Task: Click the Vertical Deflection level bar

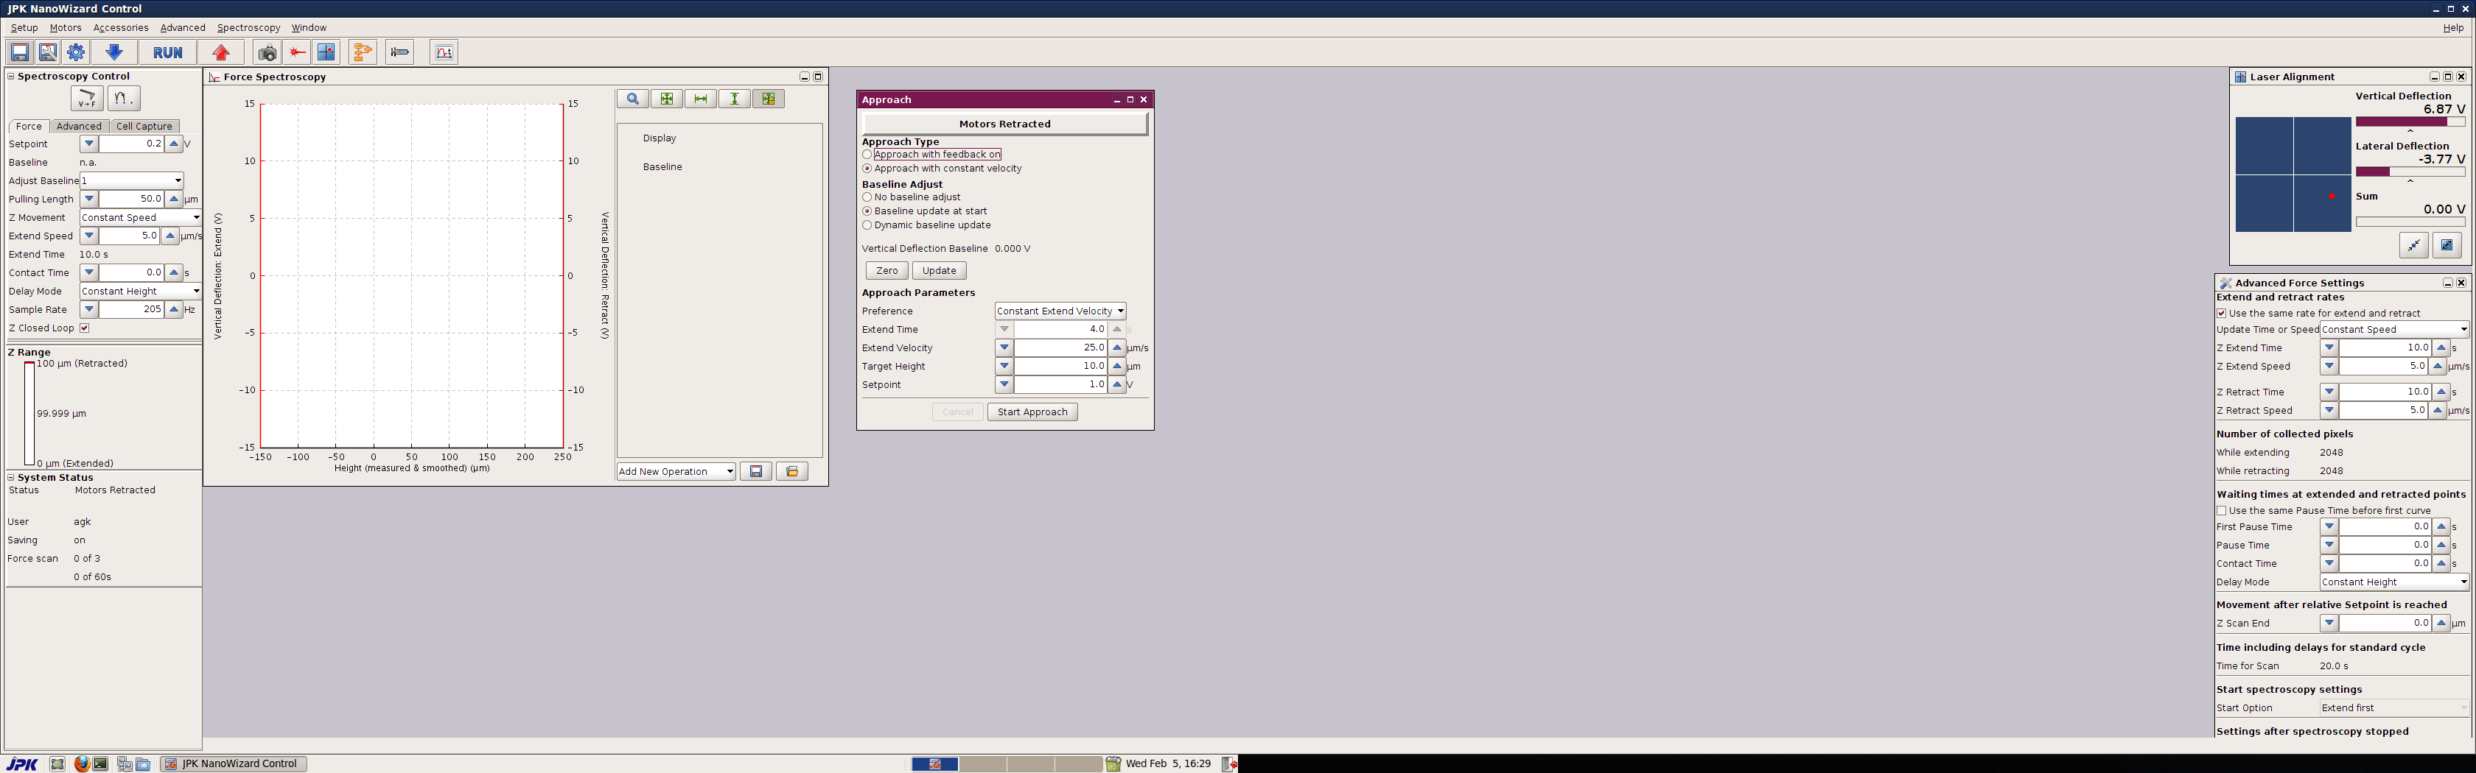Action: [2410, 122]
